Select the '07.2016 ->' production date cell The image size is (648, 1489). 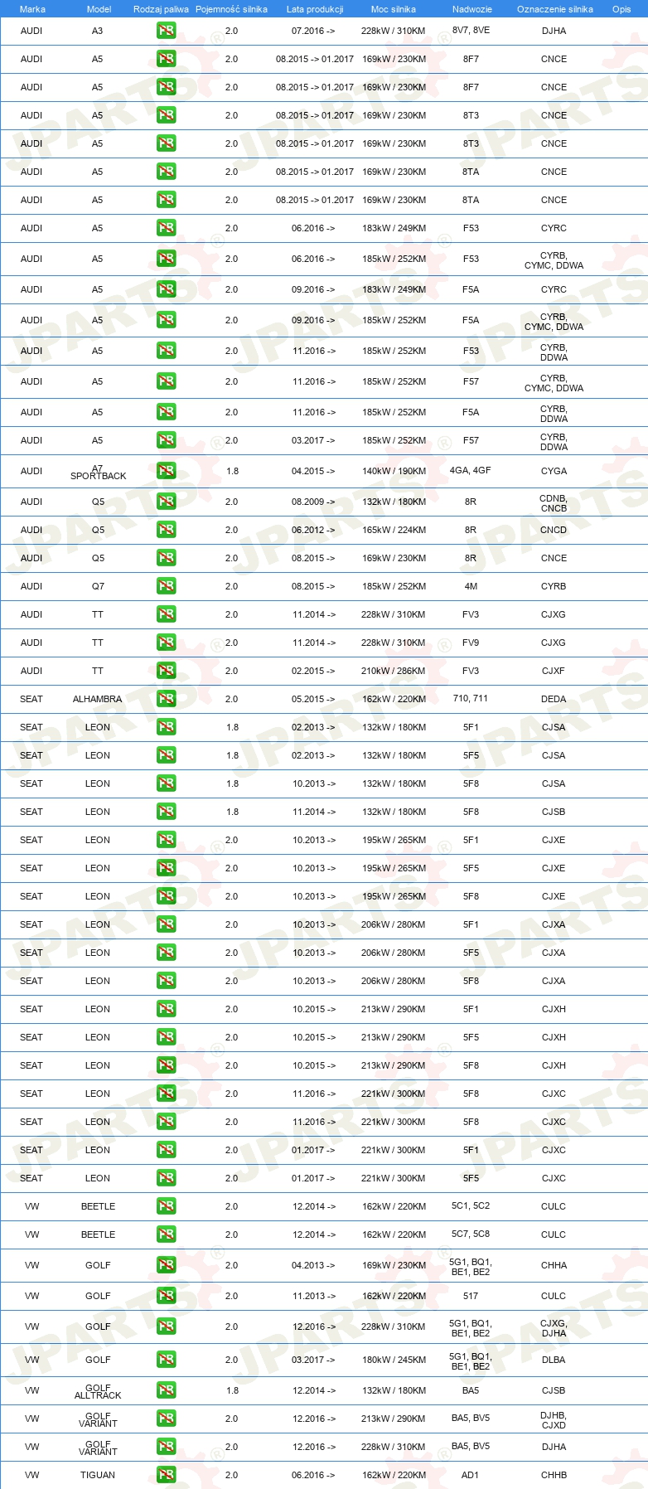[x=313, y=31]
